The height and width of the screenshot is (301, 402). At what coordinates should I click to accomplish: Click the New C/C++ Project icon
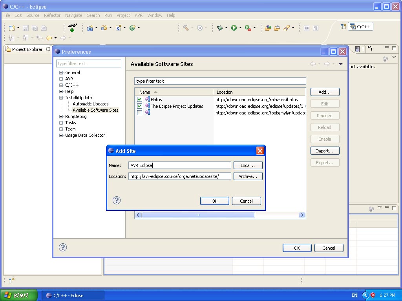90,28
